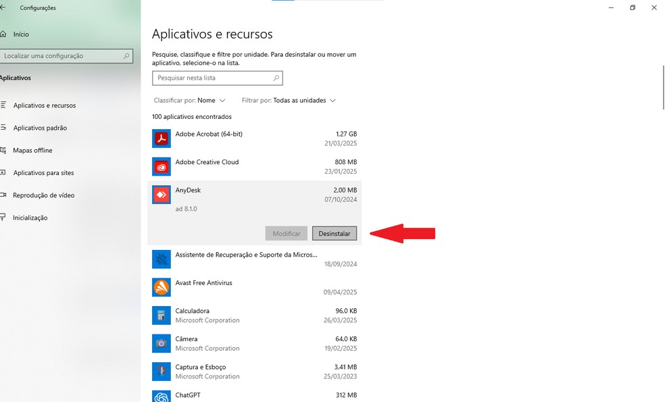Click the magnifier in Localizar uma configuração

(126, 56)
